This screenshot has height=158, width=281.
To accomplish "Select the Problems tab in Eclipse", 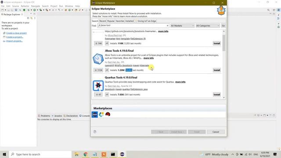I will point(44,116).
